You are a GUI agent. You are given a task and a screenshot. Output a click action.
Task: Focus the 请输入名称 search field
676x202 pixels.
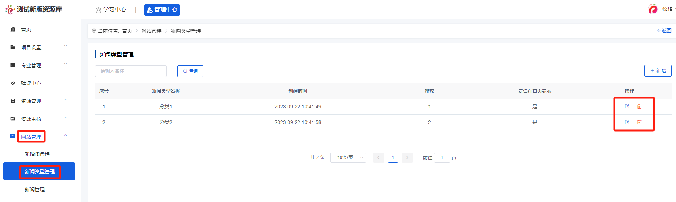[x=131, y=71]
